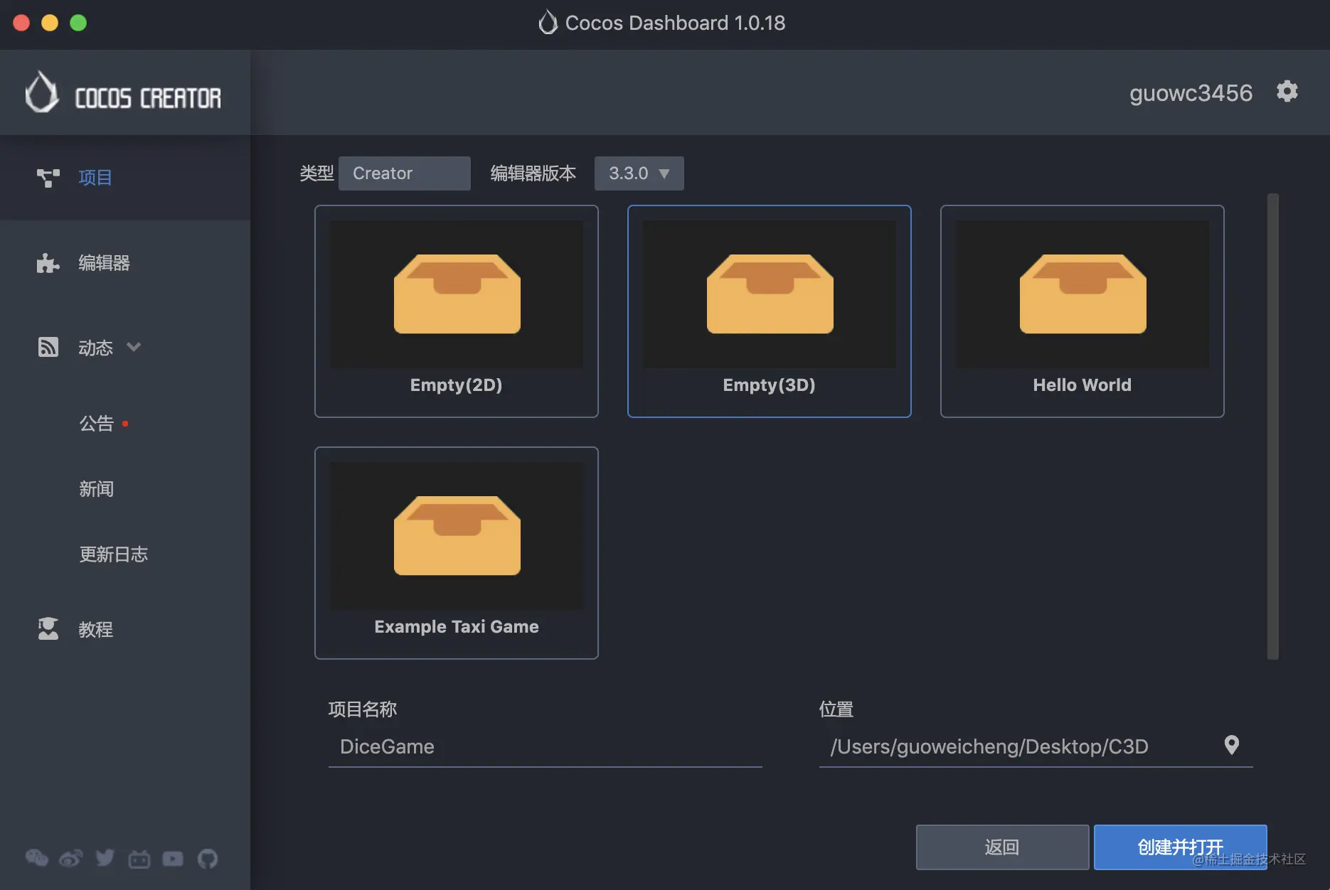Screen dimensions: 1330x890
Task: Click the 教程 tutorial icon
Action: point(48,628)
